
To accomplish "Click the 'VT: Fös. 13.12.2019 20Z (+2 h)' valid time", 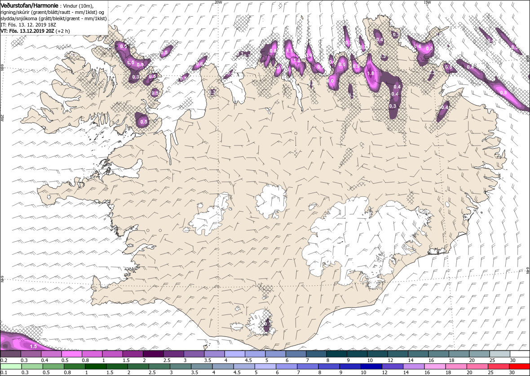I will 35,31.
